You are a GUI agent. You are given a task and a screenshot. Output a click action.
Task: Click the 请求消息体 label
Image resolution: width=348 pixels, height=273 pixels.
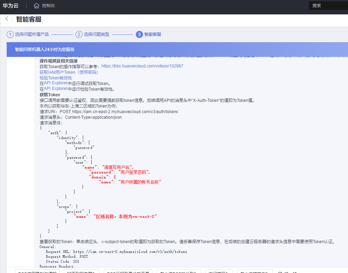point(51,123)
